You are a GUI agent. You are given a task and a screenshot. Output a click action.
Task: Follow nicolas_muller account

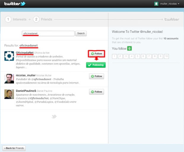(x=96, y=76)
